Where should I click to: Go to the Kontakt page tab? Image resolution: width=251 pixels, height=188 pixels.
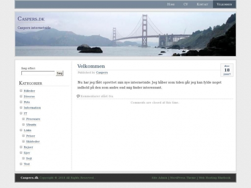point(202,4)
